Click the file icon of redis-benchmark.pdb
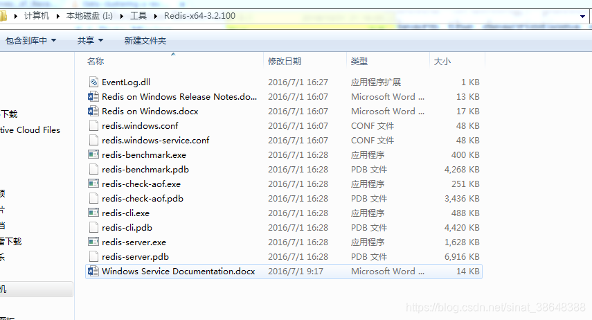 (93, 169)
